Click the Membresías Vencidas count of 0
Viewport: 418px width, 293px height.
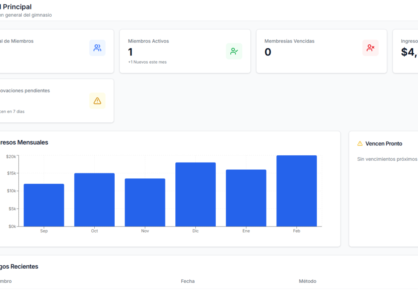point(268,52)
